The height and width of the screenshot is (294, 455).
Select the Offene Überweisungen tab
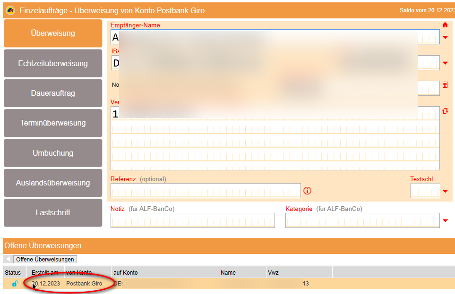click(45, 259)
